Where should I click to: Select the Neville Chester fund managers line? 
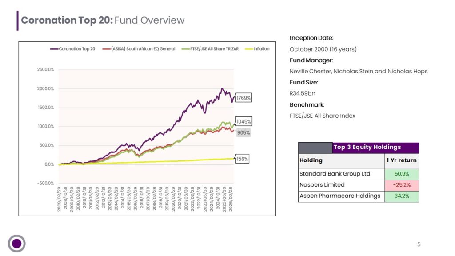pos(359,72)
